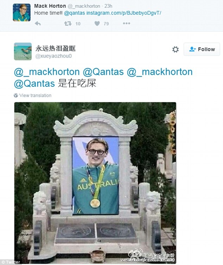This screenshot has height=265, width=223.
Task: Click the 23h timestamp
Action: coord(108,6)
